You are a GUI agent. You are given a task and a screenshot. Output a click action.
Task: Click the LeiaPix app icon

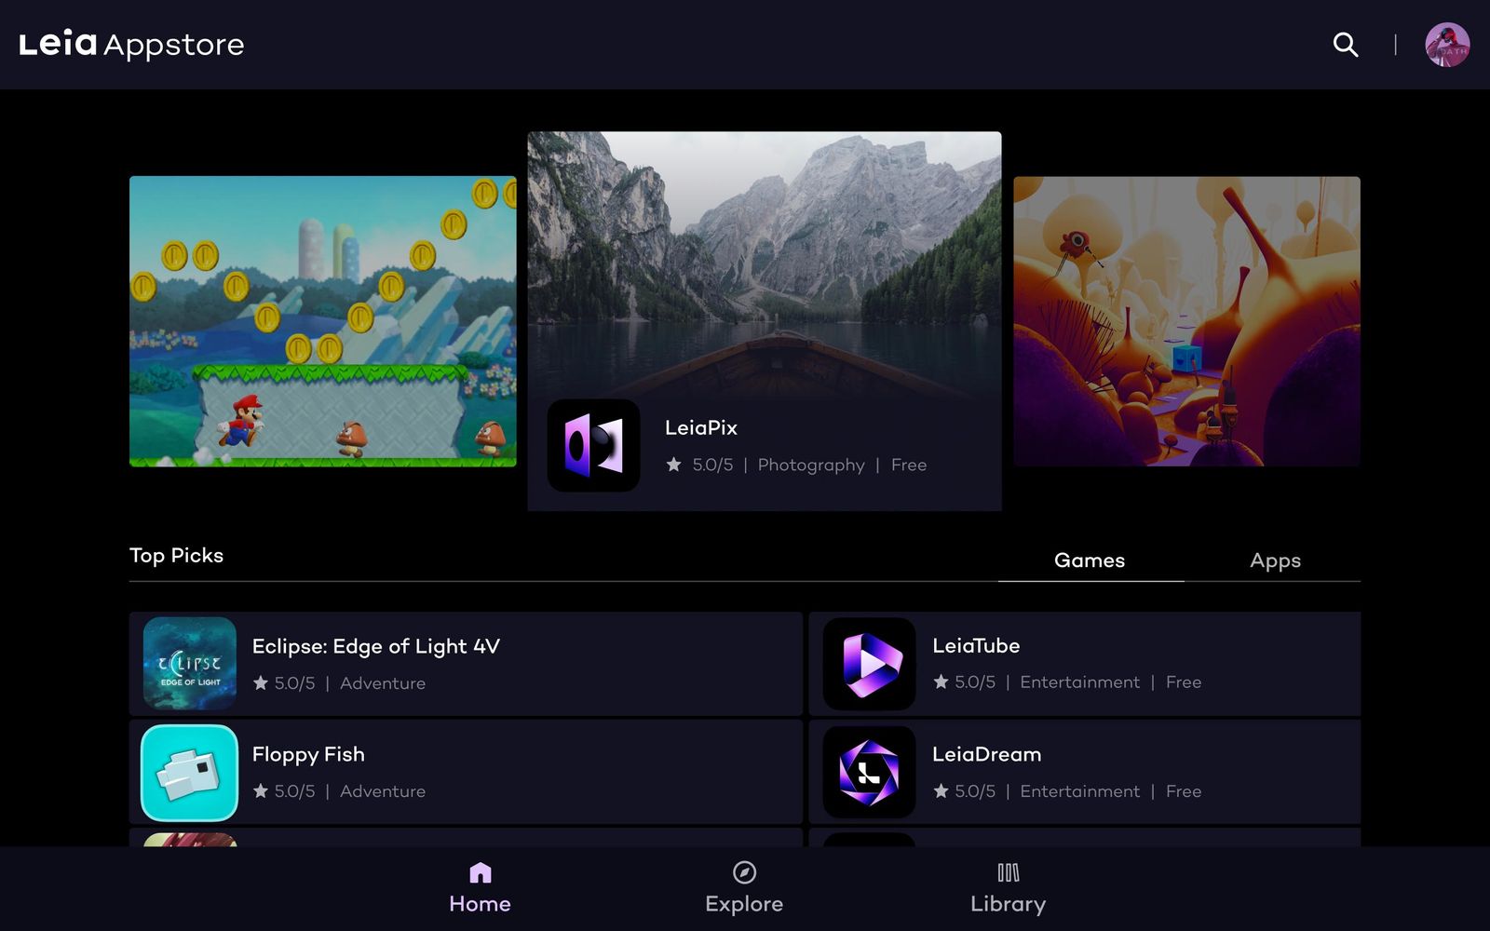pos(593,446)
